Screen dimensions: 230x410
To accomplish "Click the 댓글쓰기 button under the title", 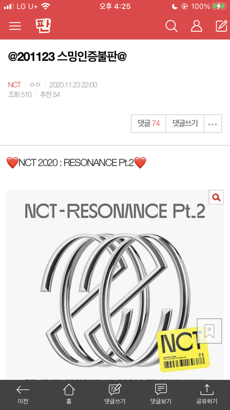I will coord(185,123).
